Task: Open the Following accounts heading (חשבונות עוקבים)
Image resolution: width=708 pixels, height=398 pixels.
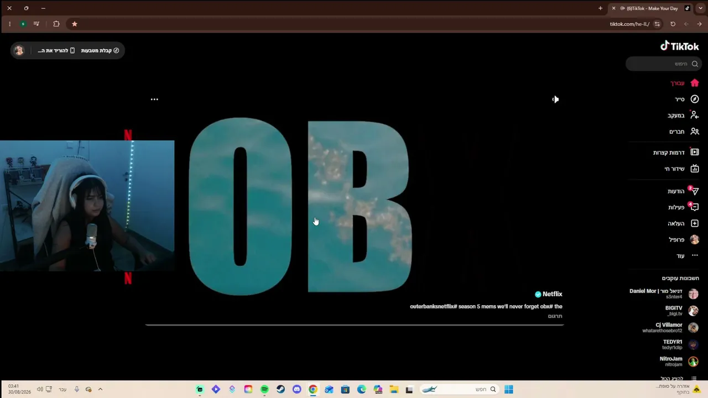Action: point(680,278)
